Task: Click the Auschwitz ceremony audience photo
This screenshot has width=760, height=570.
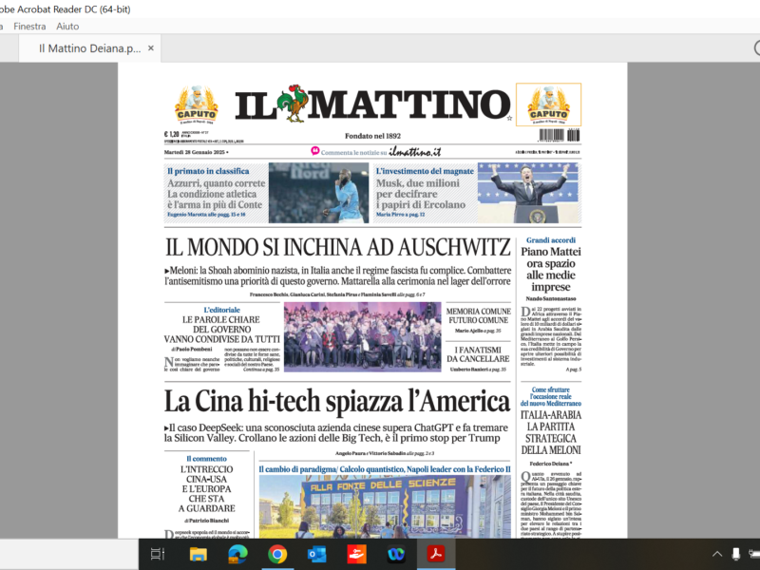Action: [x=363, y=337]
